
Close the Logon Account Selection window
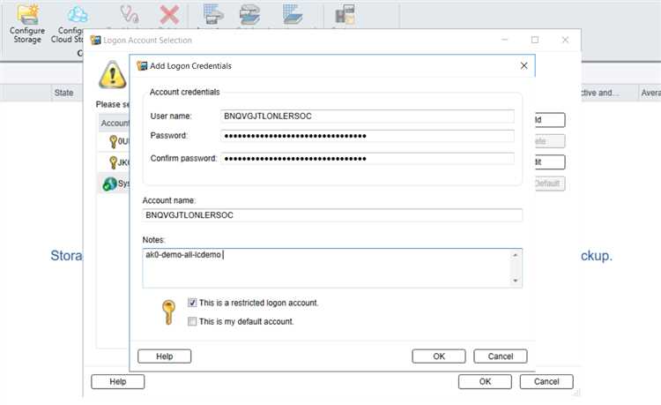(x=565, y=40)
